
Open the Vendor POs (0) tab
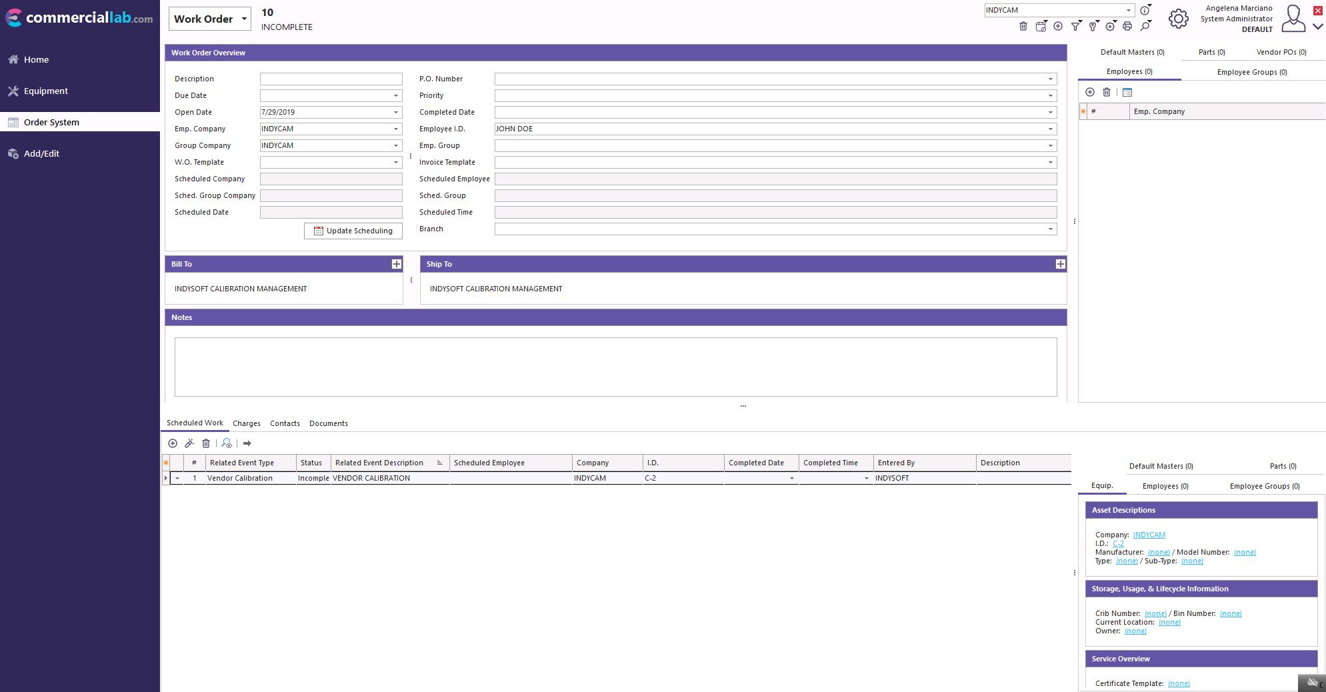tap(1281, 52)
